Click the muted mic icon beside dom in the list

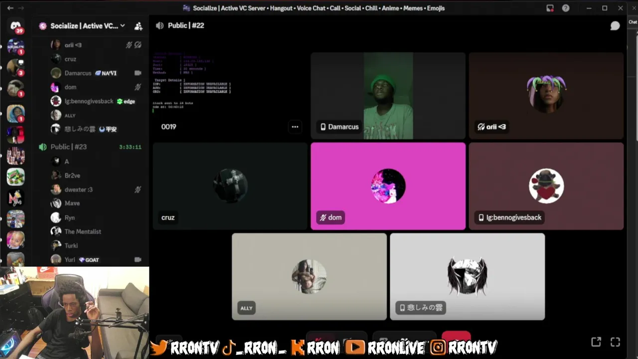138,87
